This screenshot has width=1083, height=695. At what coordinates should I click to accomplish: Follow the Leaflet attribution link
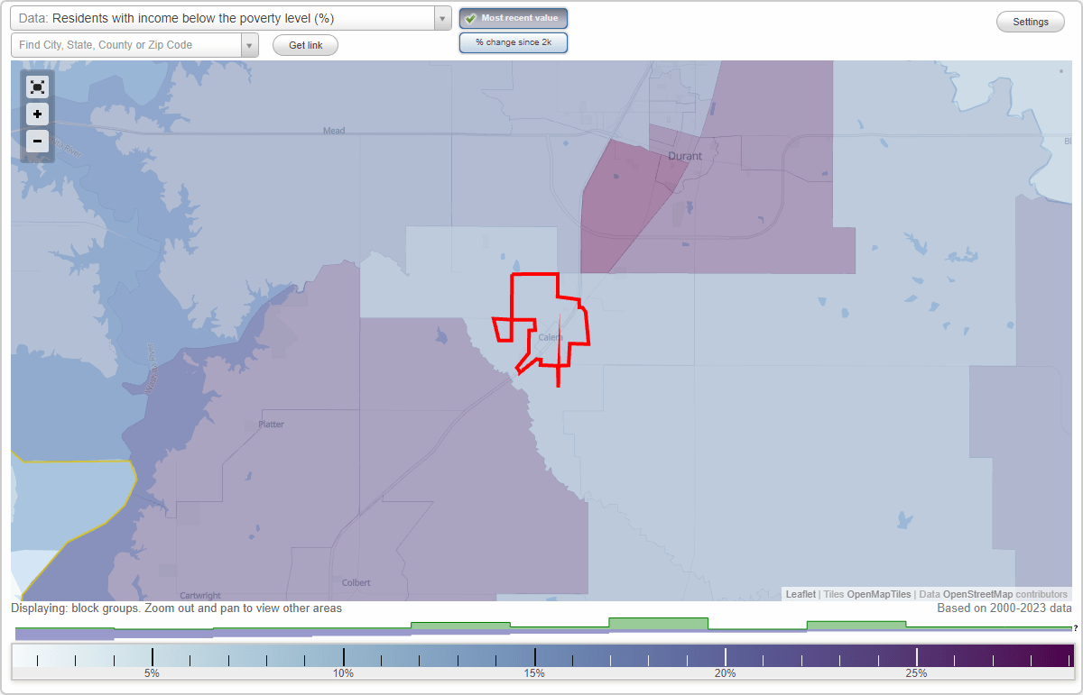click(800, 594)
